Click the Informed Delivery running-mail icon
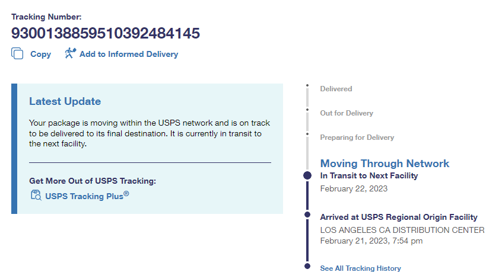 pyautogui.click(x=71, y=53)
